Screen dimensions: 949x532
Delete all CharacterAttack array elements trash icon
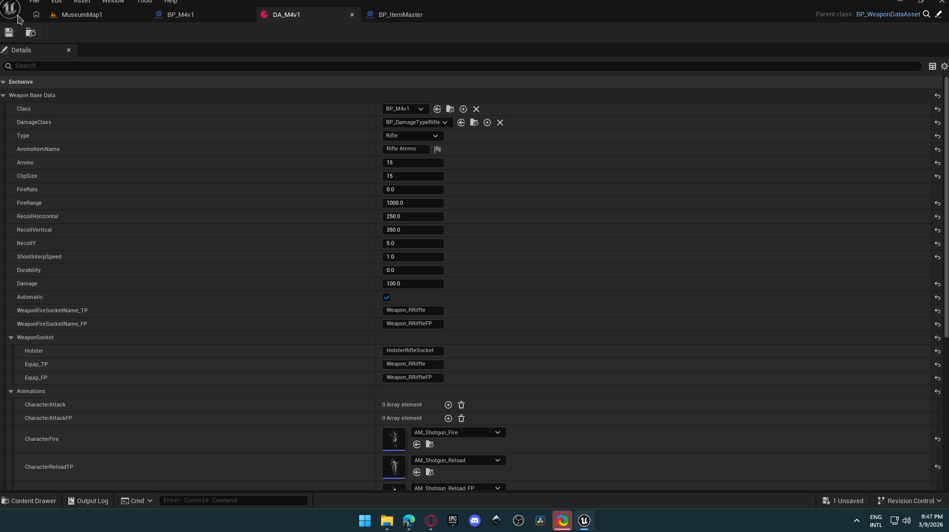pos(461,405)
